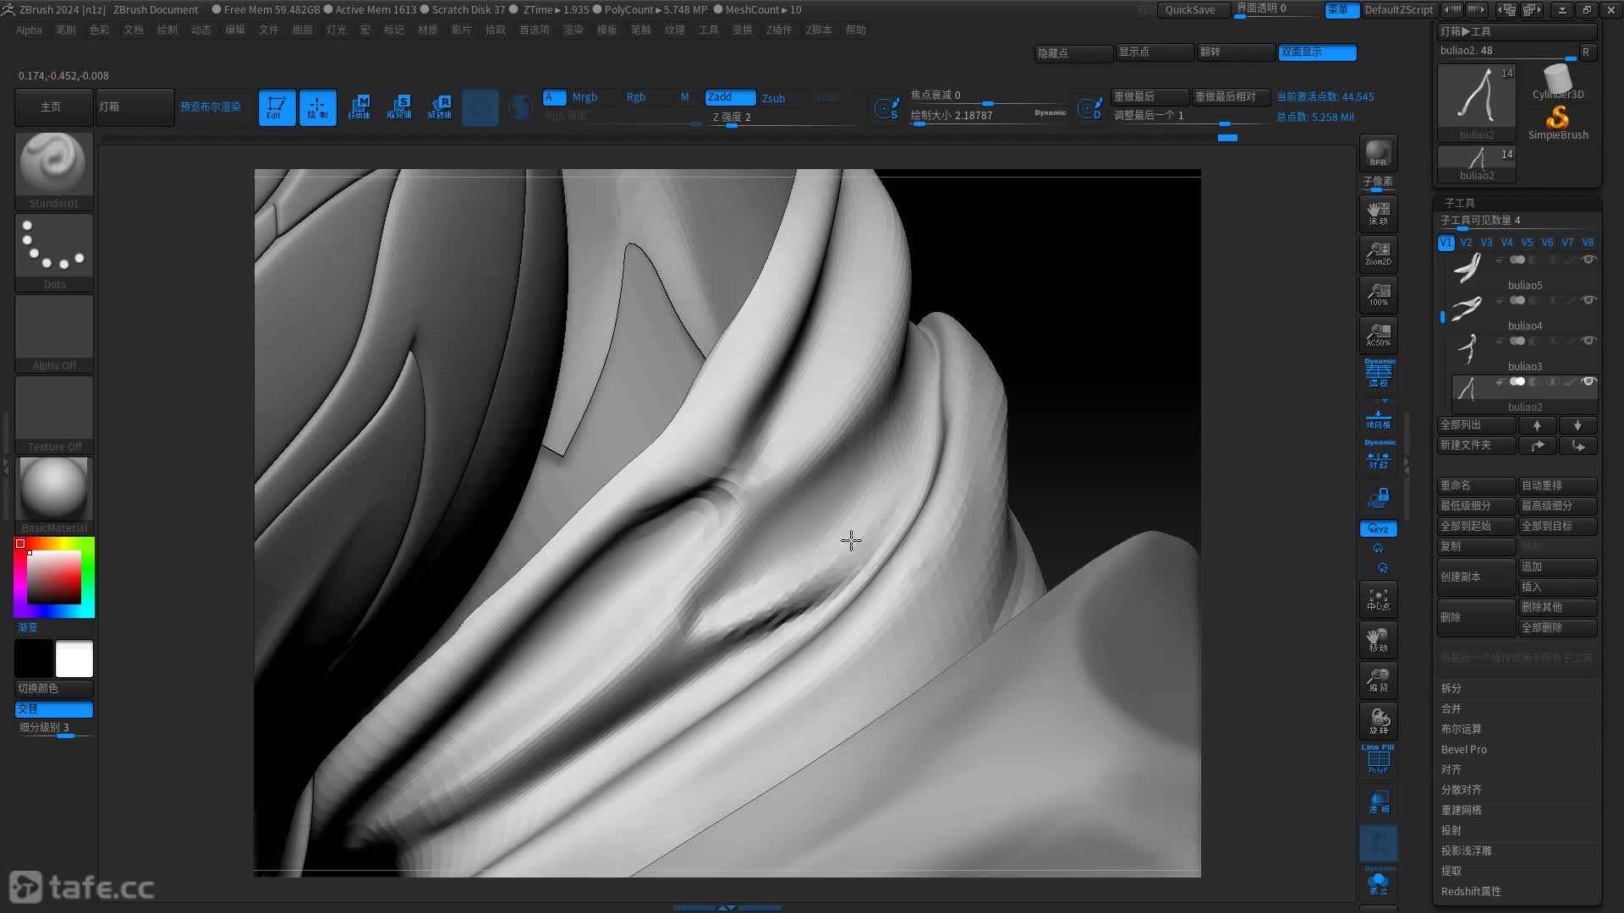Viewport: 1624px width, 913px height.
Task: Click the camera lock icon
Action: (1378, 497)
